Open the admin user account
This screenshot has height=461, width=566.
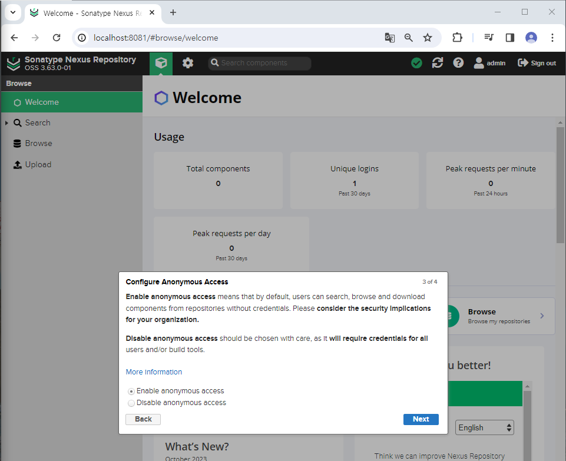pyautogui.click(x=489, y=63)
